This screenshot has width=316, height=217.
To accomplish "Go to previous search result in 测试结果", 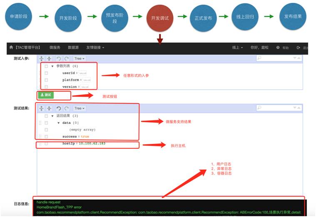I will tap(299, 108).
